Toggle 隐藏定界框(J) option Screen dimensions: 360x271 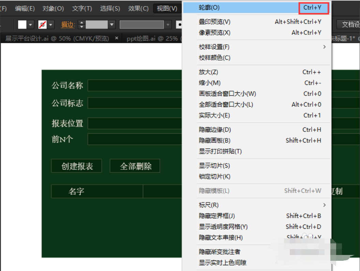pyautogui.click(x=256, y=216)
